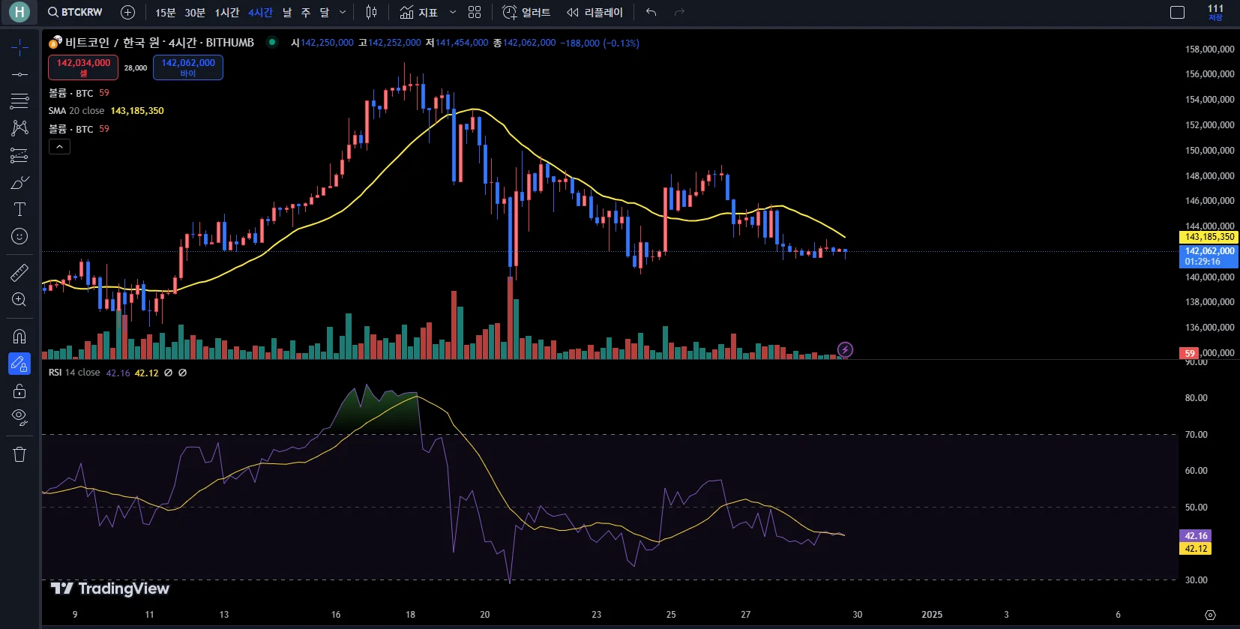The width and height of the screenshot is (1240, 629).
Task: Click the blue 142,062,000 buy button
Action: pyautogui.click(x=188, y=67)
